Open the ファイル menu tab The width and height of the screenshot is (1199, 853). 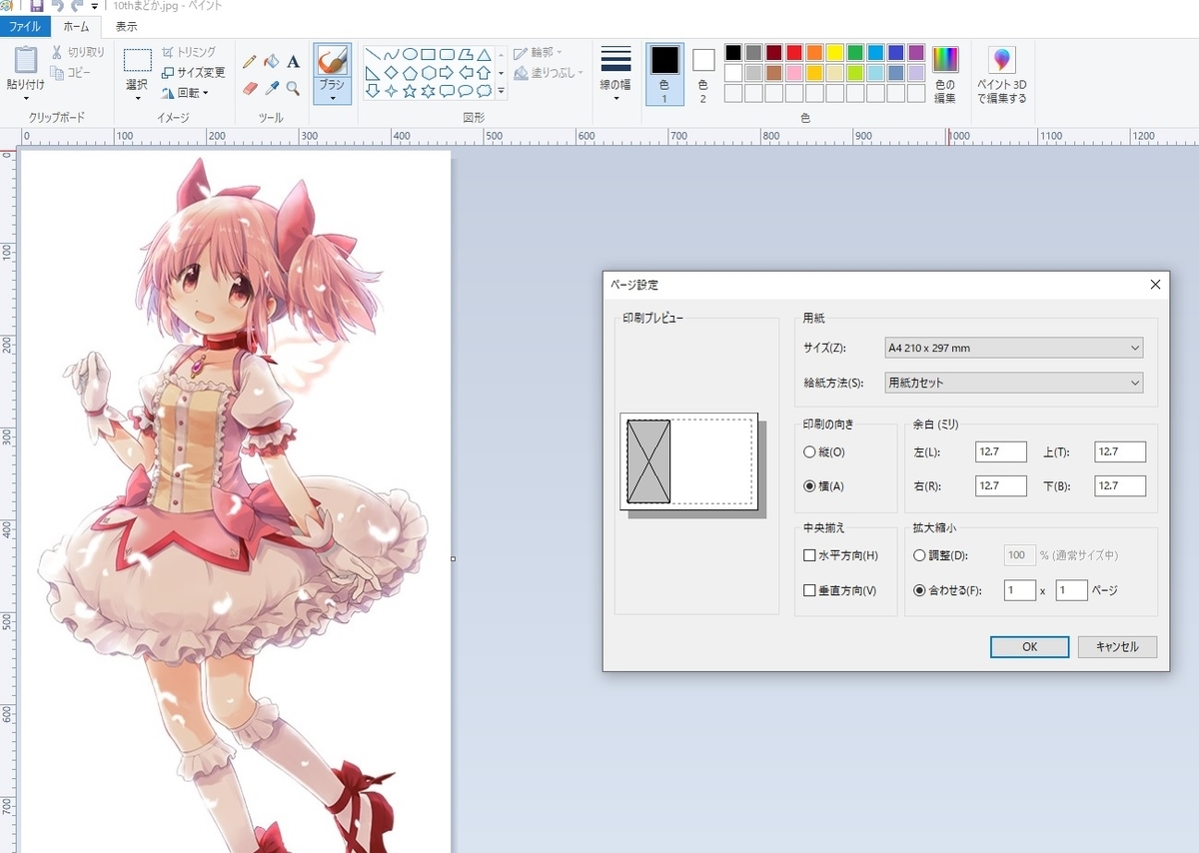coord(24,27)
